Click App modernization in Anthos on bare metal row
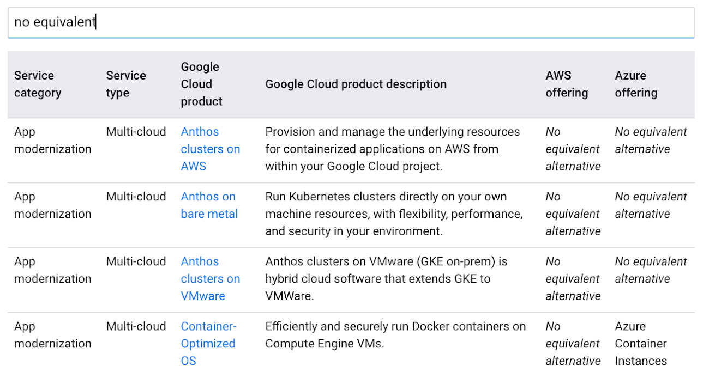Screen dimensions: 709x372 53,205
